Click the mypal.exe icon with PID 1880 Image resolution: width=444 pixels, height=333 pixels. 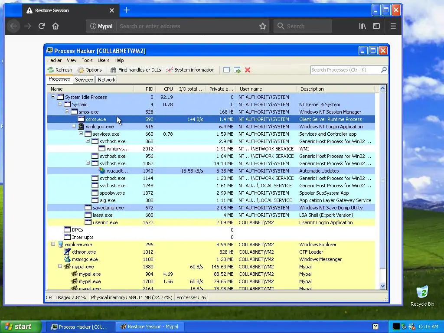[67, 266]
